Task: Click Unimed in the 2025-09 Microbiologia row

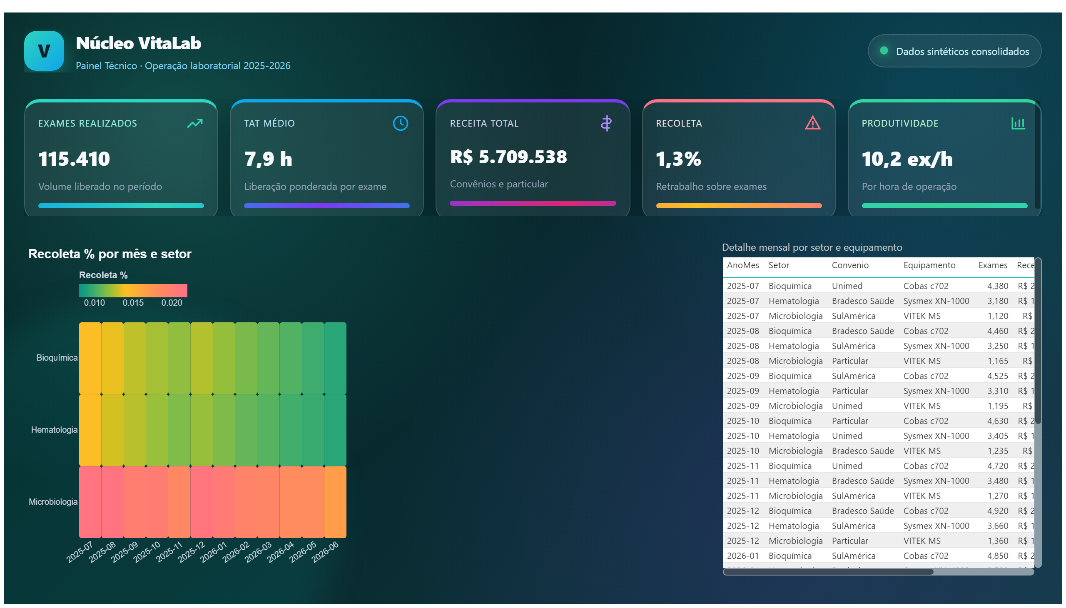Action: tap(847, 406)
